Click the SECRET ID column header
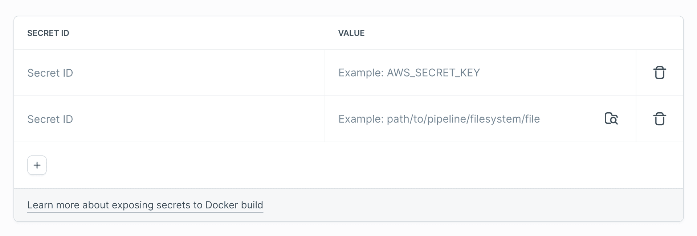697x236 pixels. click(48, 33)
